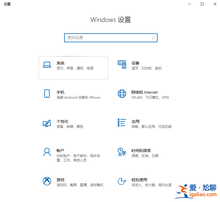
Task: Click the text 卸载、默认应用、可选功能
Action: tap(152, 127)
